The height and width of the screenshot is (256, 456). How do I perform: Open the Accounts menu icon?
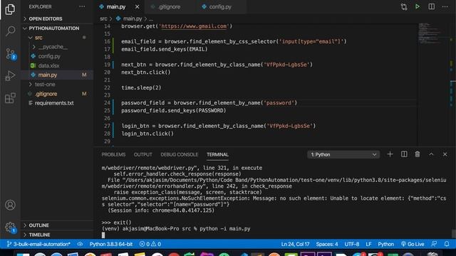[x=10, y=205]
